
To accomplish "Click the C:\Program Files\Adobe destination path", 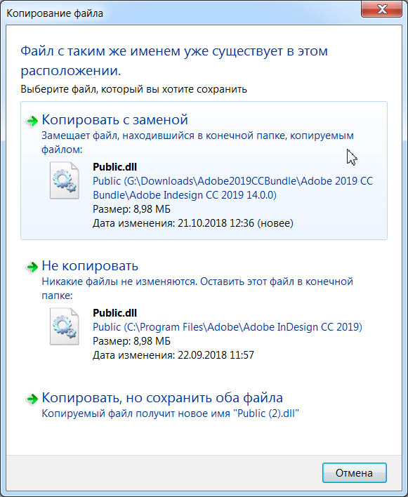I will [228, 327].
